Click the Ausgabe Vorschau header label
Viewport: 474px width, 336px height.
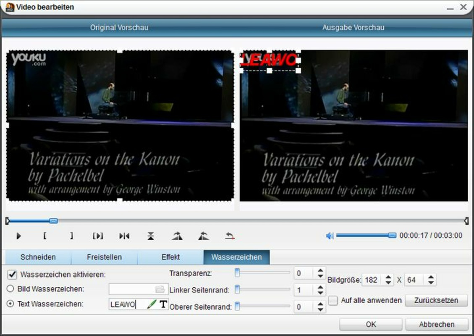[x=353, y=28]
